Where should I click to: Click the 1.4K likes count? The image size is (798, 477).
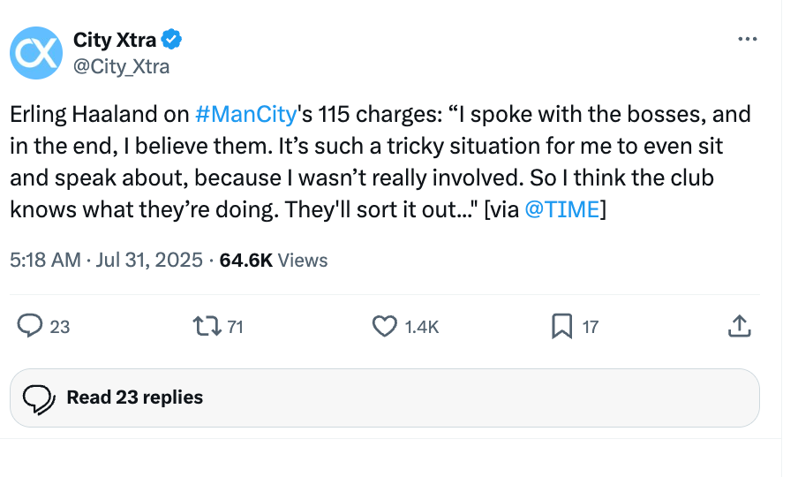click(x=421, y=327)
